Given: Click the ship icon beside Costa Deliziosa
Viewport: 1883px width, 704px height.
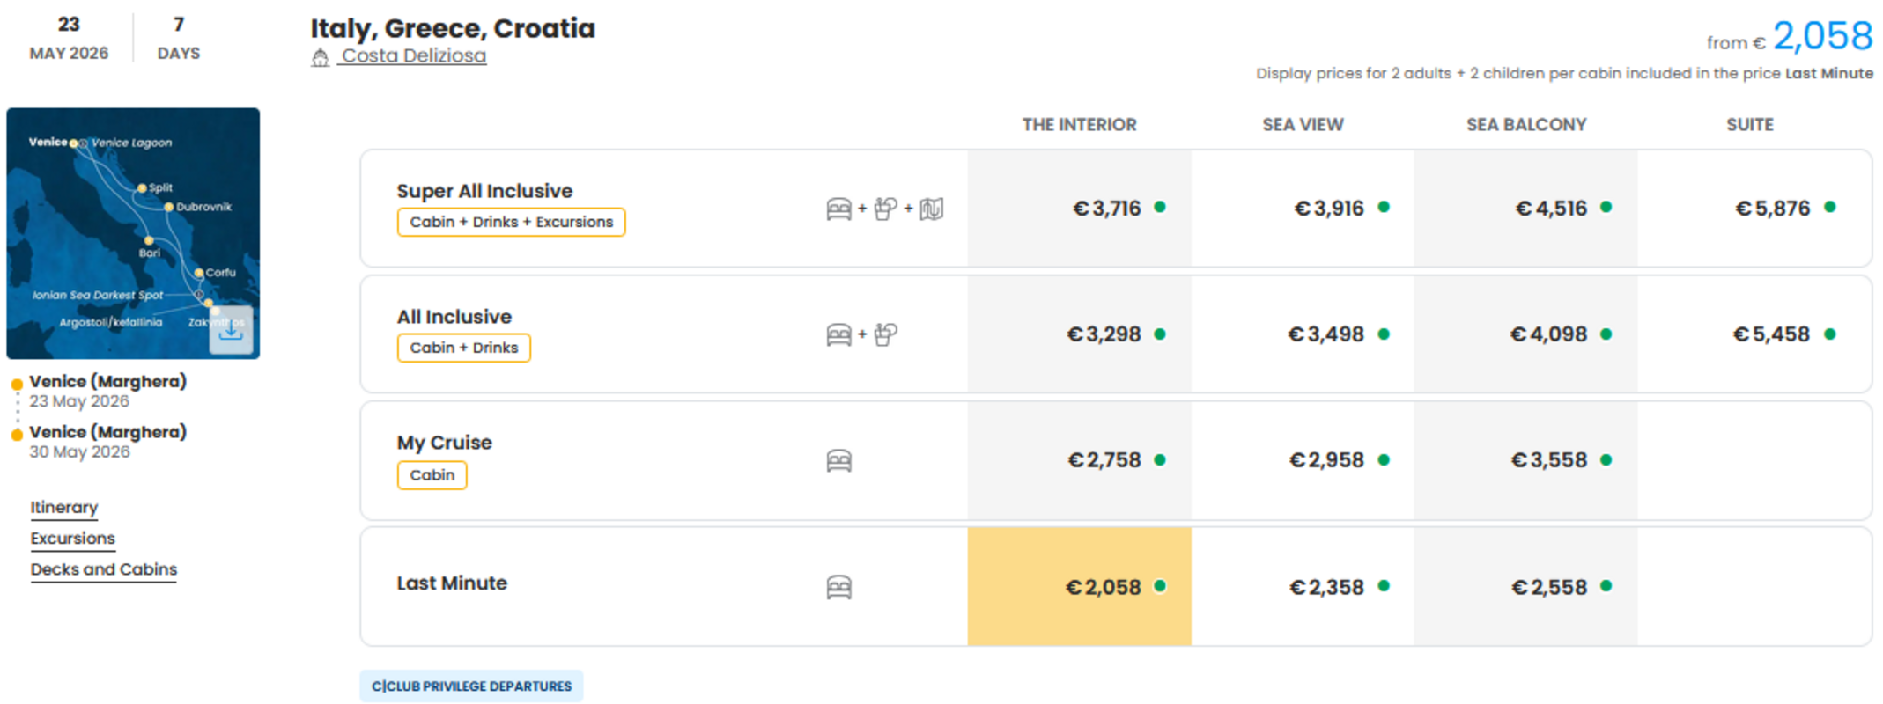Looking at the screenshot, I should [320, 57].
